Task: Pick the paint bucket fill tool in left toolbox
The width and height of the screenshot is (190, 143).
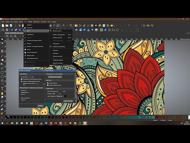Action: pos(2,60)
